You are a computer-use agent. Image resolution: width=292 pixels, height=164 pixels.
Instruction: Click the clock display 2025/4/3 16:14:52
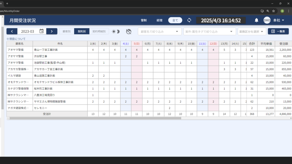point(221,20)
